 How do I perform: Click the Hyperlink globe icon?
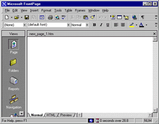pyautogui.click(x=134, y=17)
